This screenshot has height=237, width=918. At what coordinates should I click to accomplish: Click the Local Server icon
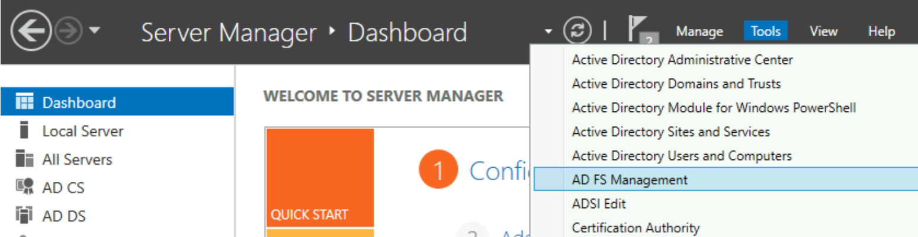pyautogui.click(x=24, y=130)
